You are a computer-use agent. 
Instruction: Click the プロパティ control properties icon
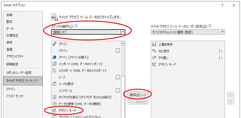tap(55, 117)
